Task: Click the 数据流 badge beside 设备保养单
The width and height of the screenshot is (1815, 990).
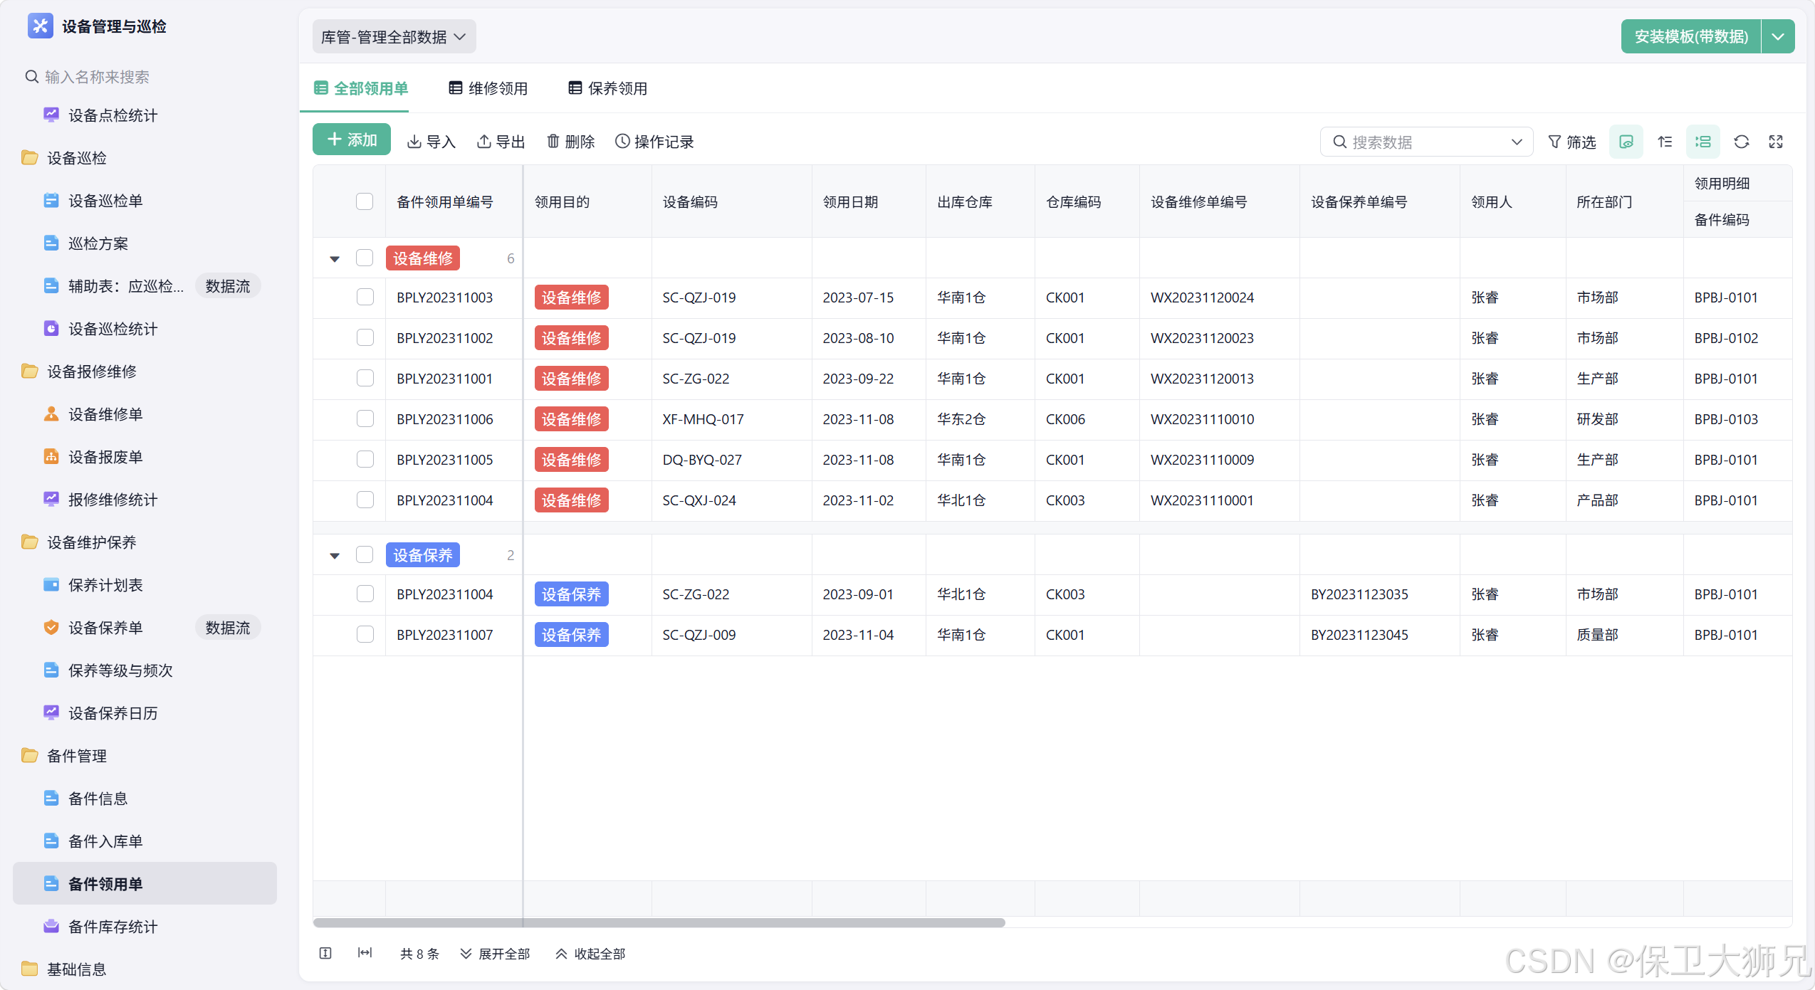Action: pos(228,627)
